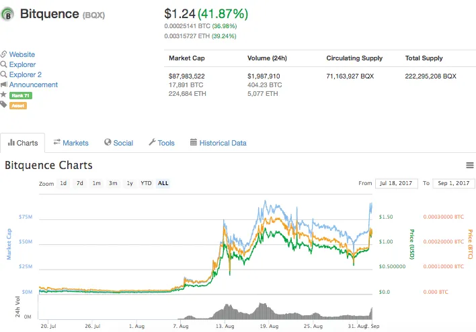
Task: Click the 224,684 ETH market cap value
Action: pos(188,94)
